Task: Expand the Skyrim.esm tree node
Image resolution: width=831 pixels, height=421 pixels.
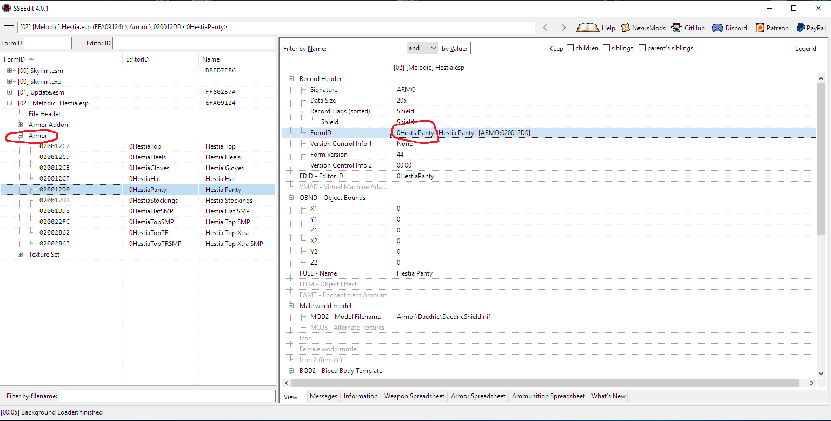Action: (9, 71)
